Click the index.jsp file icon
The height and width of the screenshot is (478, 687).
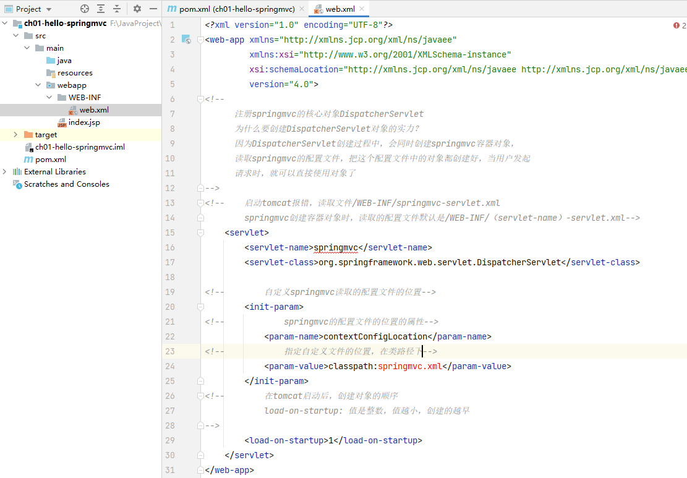62,122
